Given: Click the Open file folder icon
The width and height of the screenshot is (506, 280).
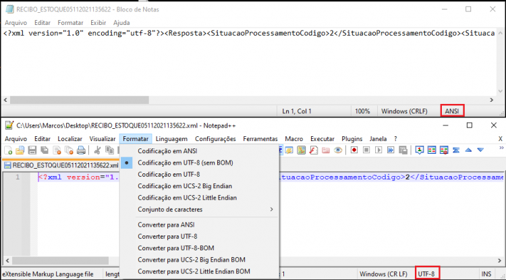Looking at the screenshot, I should 20,150.
